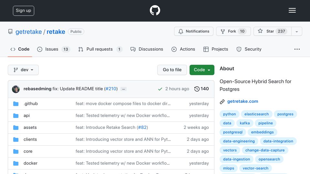Click the data-ingestion topic tag
Screen dimensions: 310x174
coord(236,159)
